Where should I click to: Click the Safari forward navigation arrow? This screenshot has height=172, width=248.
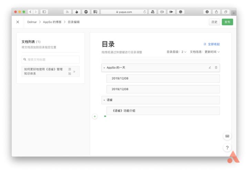click(x=36, y=12)
